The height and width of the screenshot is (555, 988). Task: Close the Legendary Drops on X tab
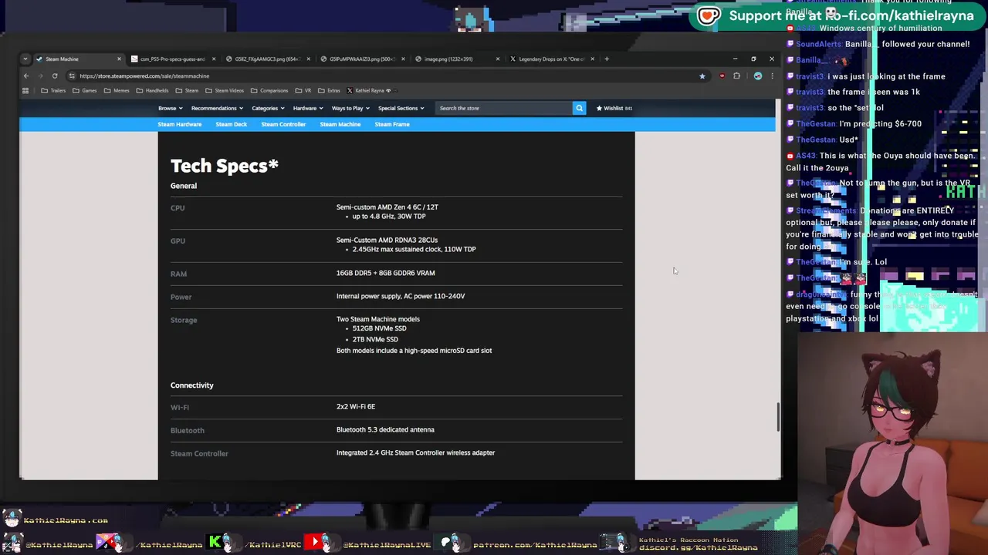point(592,59)
